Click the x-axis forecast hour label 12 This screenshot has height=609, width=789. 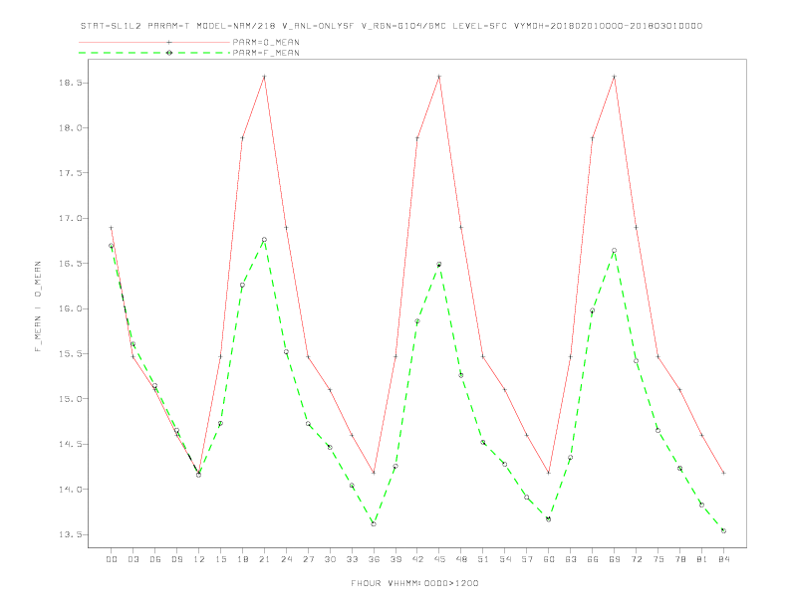[199, 559]
